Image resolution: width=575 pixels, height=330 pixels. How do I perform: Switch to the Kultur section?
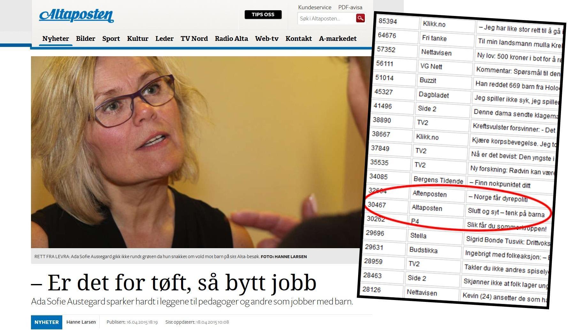[138, 39]
